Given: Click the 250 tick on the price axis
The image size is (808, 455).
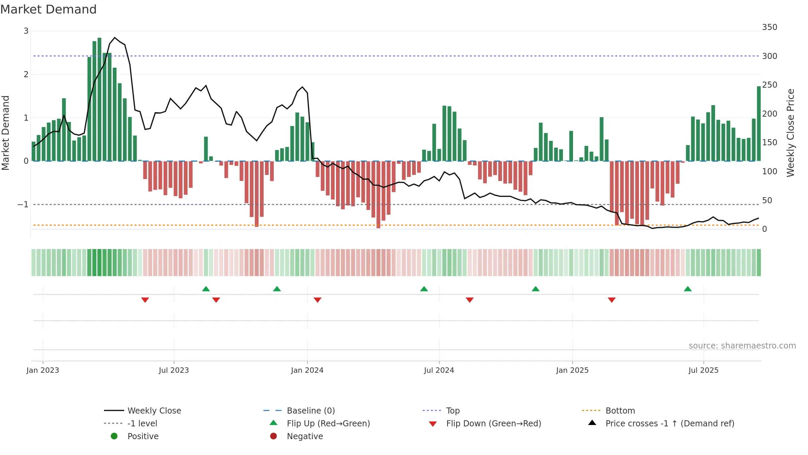Looking at the screenshot, I should coord(770,85).
